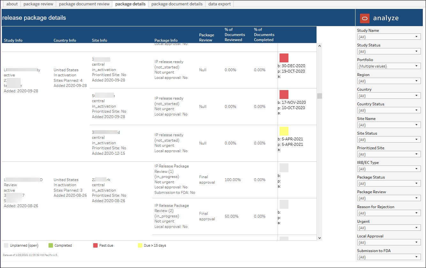Click % of Documents Reviewed header
The image size is (426, 268).
pos(235,35)
